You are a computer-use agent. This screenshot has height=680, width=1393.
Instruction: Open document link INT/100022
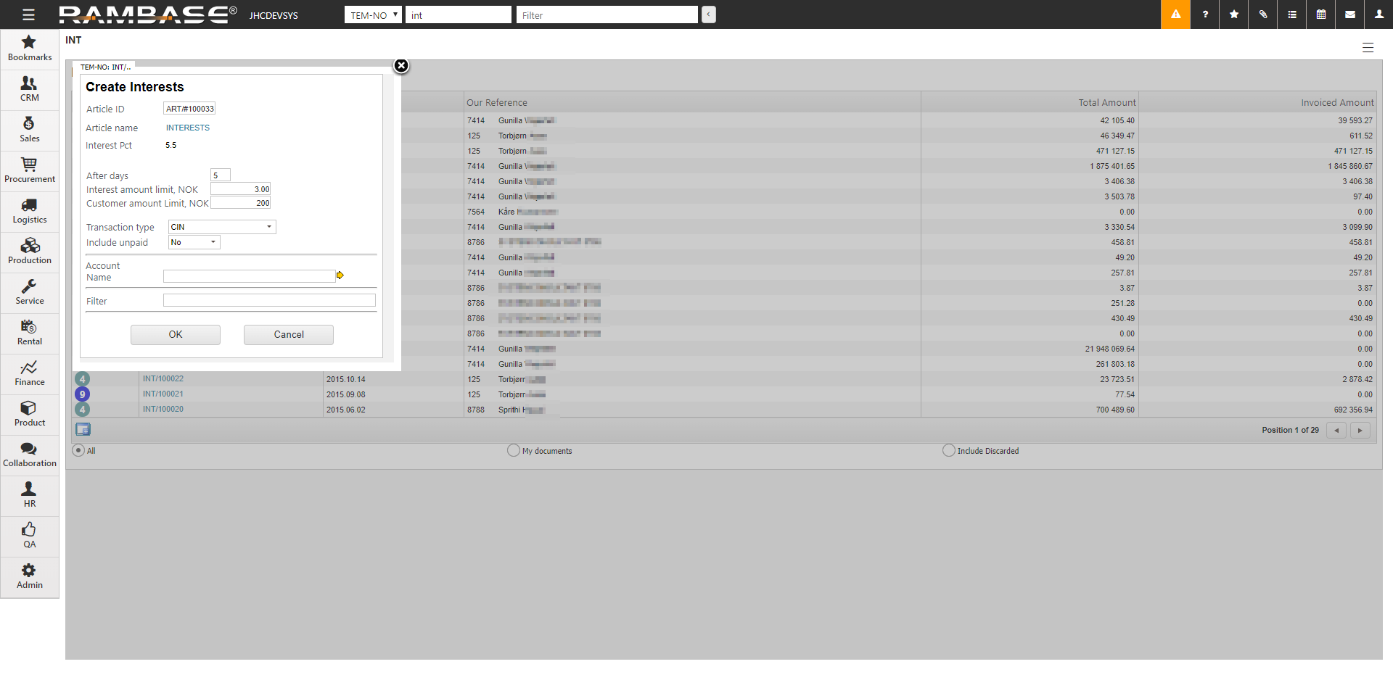coord(163,378)
